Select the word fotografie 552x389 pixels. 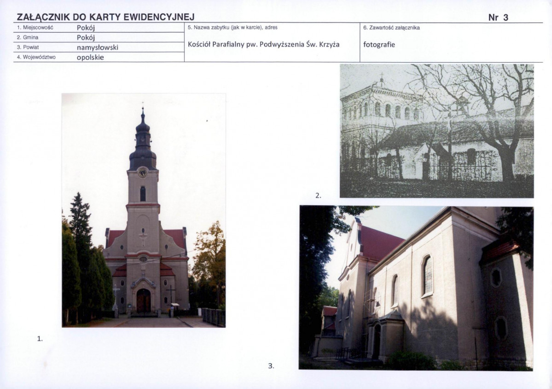click(x=379, y=45)
